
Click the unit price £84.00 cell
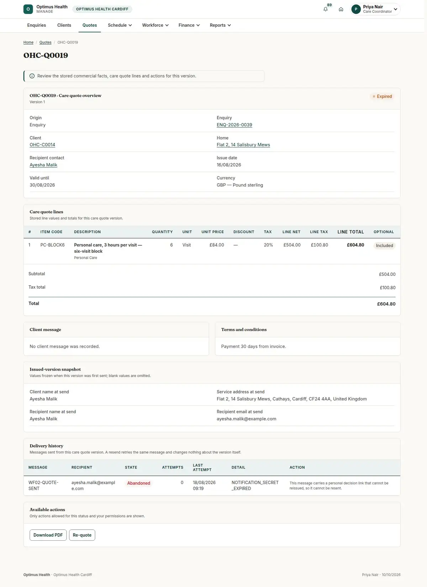(x=217, y=245)
